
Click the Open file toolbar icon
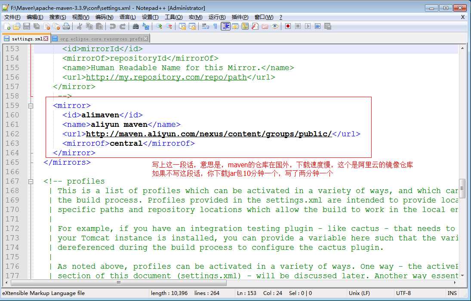pos(17,26)
